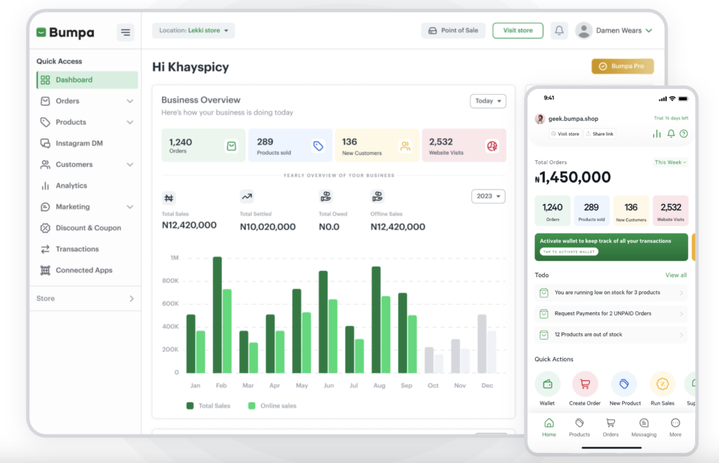This screenshot has width=719, height=463.
Task: Open Messaging tab in mobile bottom bar
Action: point(643,427)
